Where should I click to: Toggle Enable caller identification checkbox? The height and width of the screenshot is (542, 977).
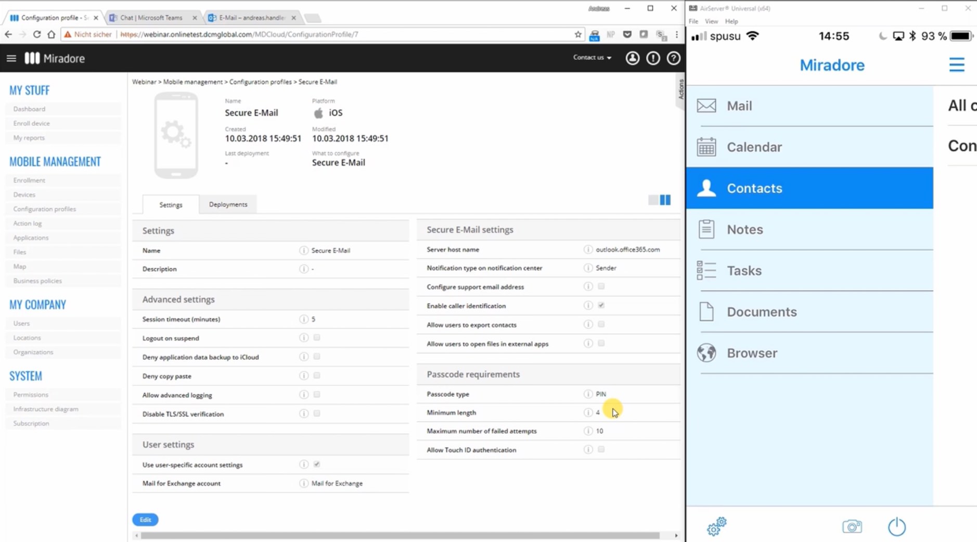point(601,306)
